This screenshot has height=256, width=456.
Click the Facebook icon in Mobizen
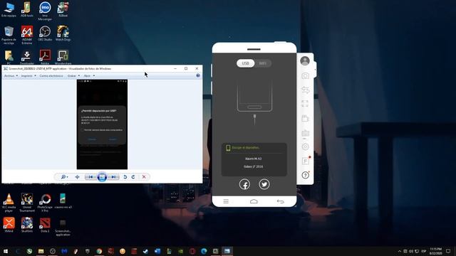(244, 184)
